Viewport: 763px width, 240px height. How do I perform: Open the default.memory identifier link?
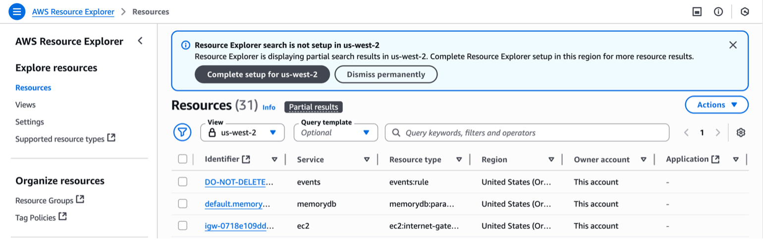[x=237, y=204]
